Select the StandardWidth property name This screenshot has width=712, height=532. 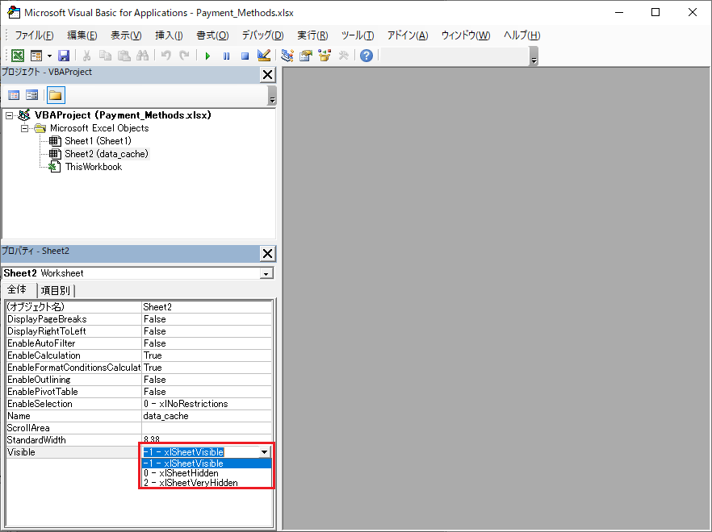[36, 440]
